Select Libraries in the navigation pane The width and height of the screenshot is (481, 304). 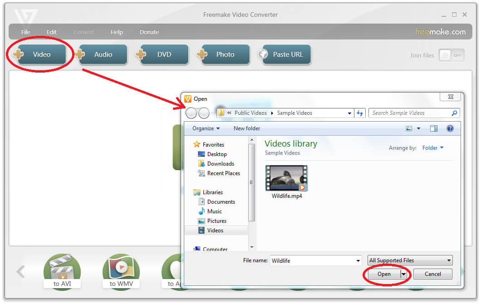click(x=212, y=192)
